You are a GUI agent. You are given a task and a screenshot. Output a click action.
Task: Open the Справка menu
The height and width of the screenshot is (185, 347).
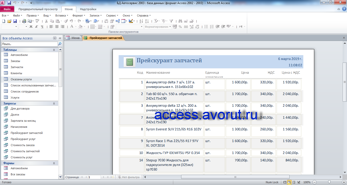144,16
